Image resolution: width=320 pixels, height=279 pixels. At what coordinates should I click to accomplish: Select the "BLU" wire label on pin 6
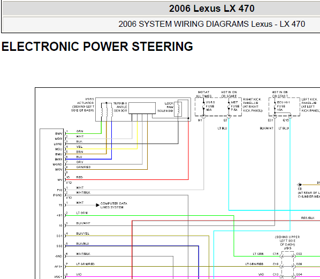79,157
